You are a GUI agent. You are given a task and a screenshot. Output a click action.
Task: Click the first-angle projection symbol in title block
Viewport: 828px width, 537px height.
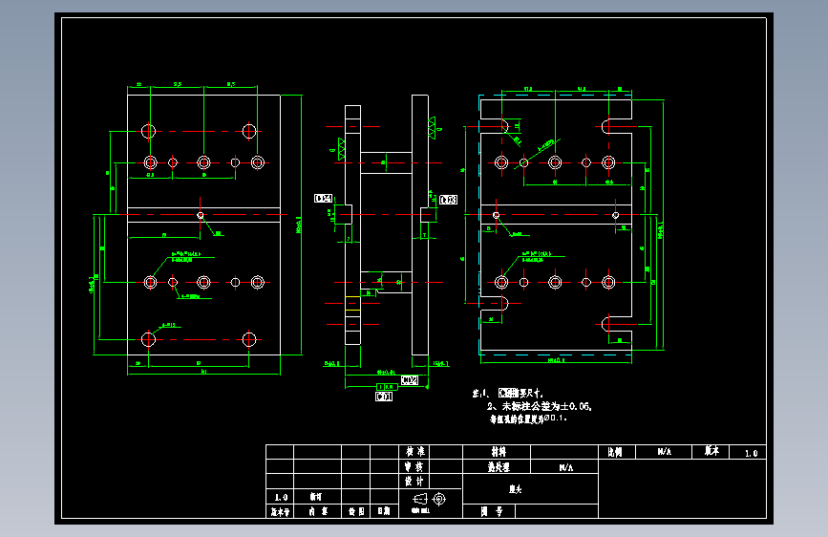[x=430, y=499]
